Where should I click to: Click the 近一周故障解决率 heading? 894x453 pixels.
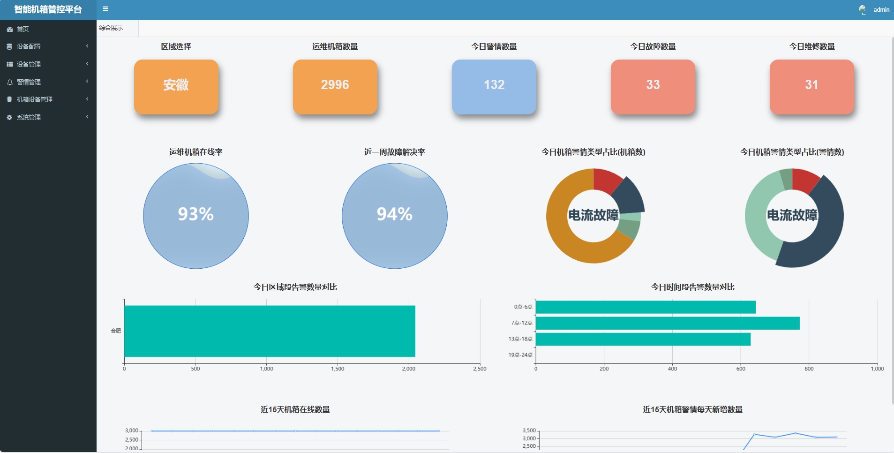point(395,152)
